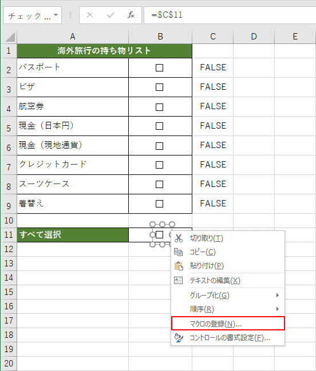Click the cancel X icon in formula bar
The width and height of the screenshot is (316, 371).
tap(89, 15)
